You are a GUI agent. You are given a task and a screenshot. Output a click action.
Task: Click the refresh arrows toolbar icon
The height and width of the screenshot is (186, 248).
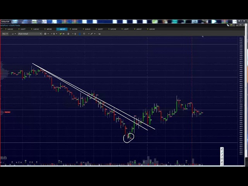(x=68, y=34)
